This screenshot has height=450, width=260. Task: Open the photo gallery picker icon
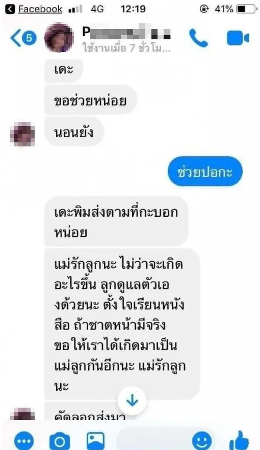[95, 441]
